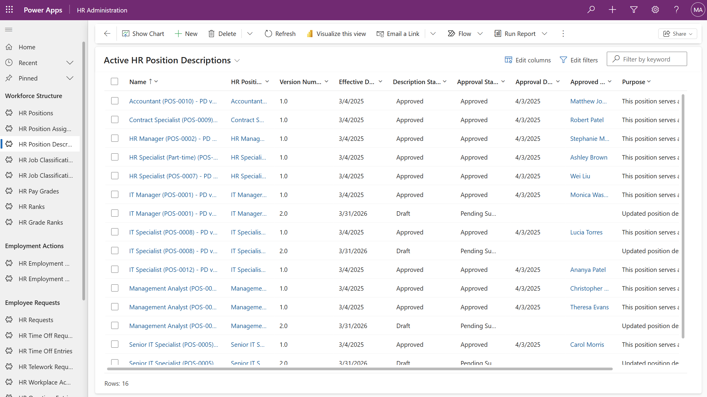Click the grid vertical scrollbar
Viewport: 707px width, 397px height.
(x=683, y=216)
